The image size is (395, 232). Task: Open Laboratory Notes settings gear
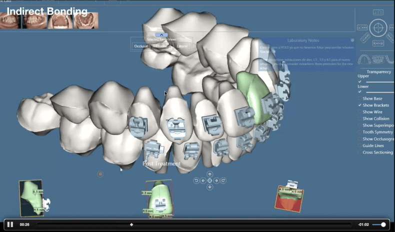click(352, 40)
